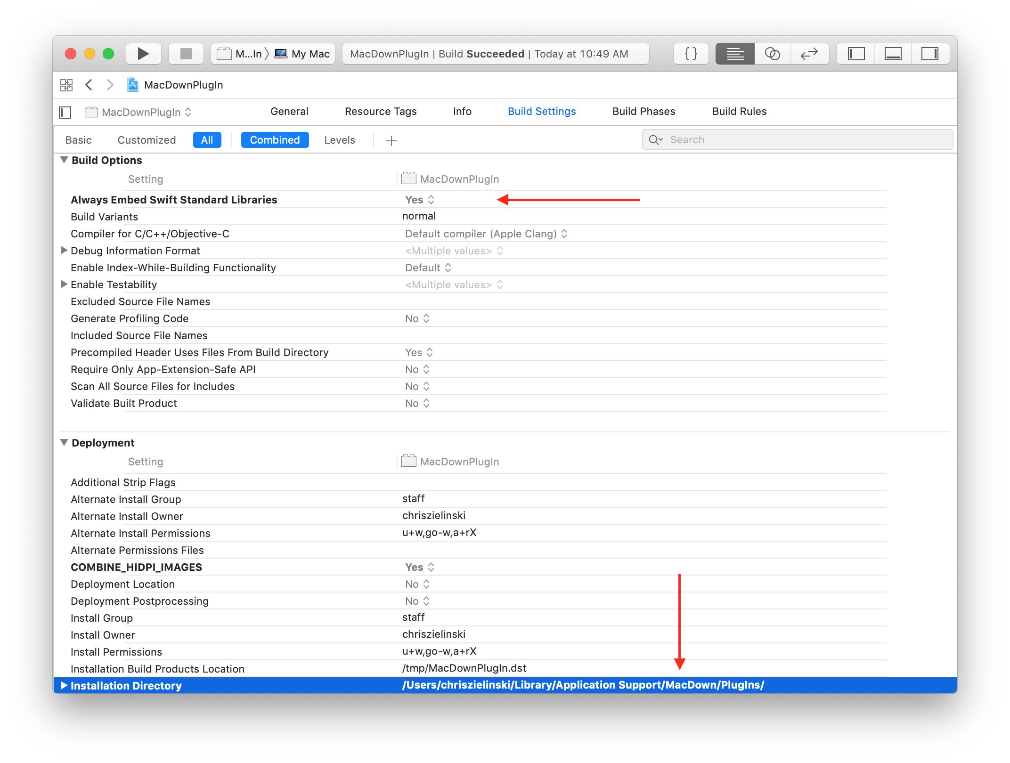
Task: Go back with the left chevron
Action: tap(89, 85)
